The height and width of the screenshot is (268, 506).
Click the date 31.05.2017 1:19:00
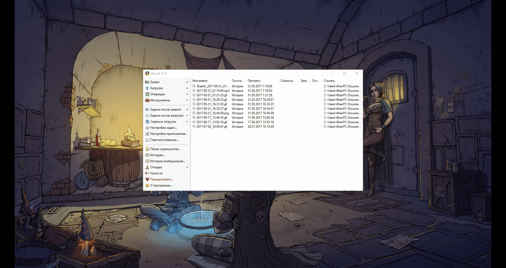coord(260,86)
